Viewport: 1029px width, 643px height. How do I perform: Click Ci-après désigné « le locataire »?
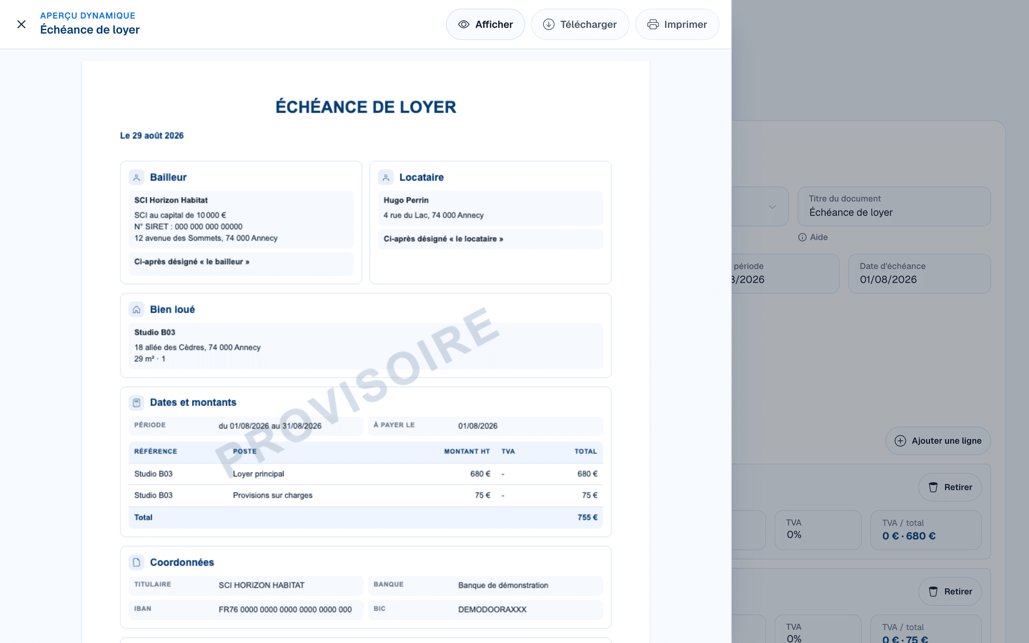tap(443, 239)
